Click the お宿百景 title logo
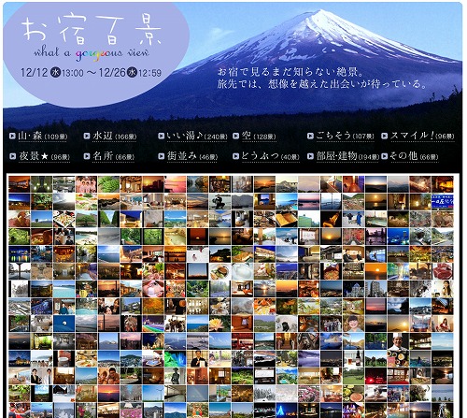Viewport: 467px width, 418px height. (92, 31)
